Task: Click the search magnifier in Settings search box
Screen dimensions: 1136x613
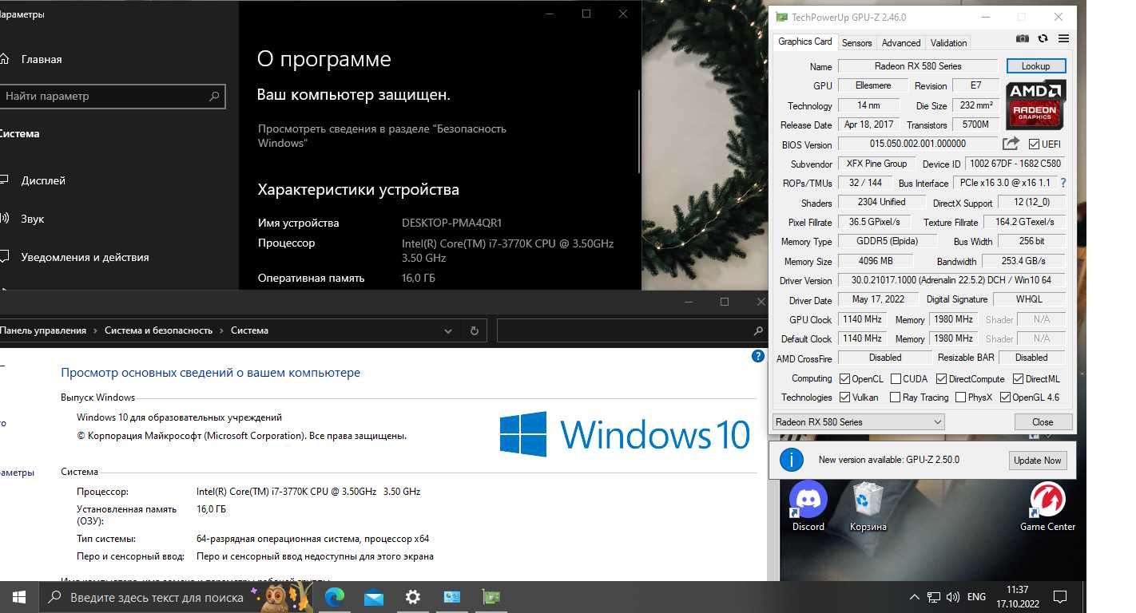Action: pyautogui.click(x=214, y=97)
